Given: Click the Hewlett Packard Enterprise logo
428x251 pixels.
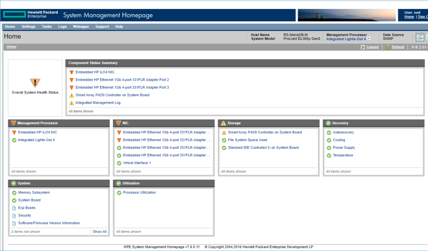Looking at the screenshot, I should pos(31,14).
